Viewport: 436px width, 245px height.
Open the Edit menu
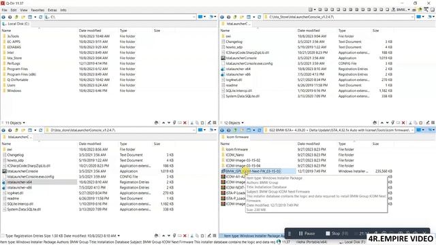14,10
